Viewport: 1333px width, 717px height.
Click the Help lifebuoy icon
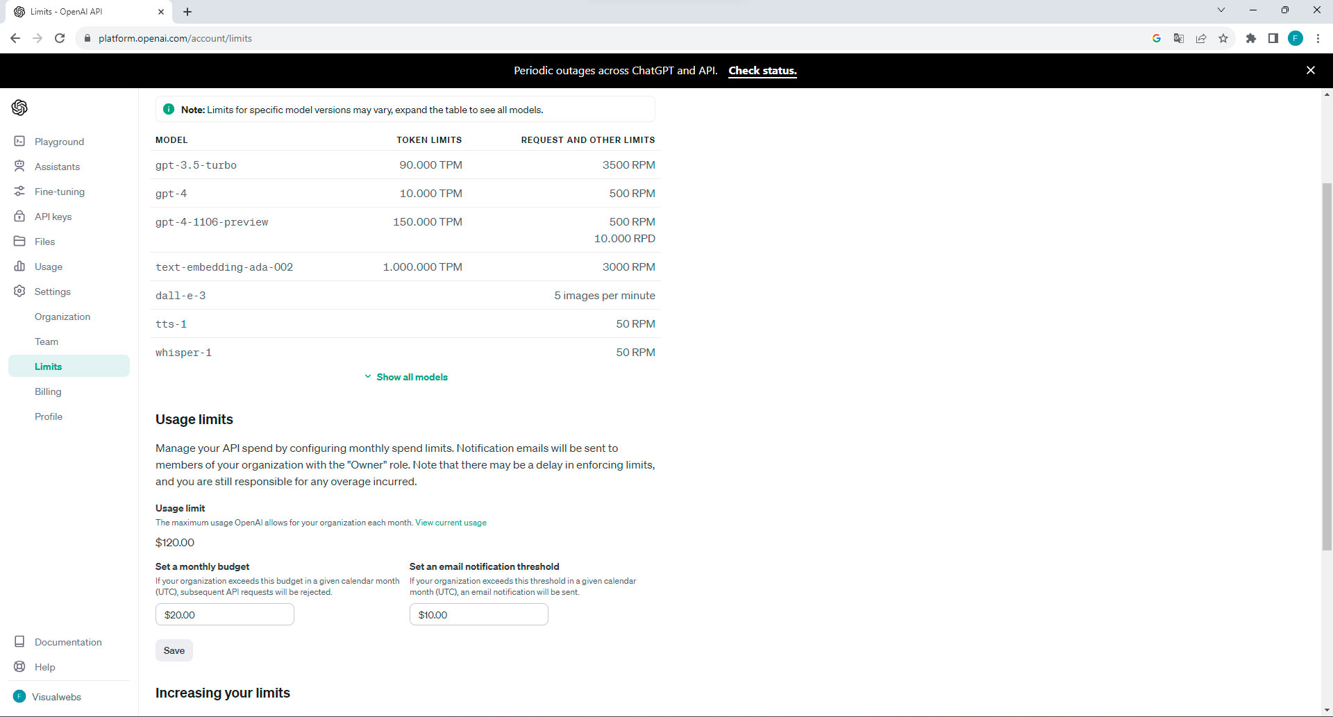pos(19,666)
